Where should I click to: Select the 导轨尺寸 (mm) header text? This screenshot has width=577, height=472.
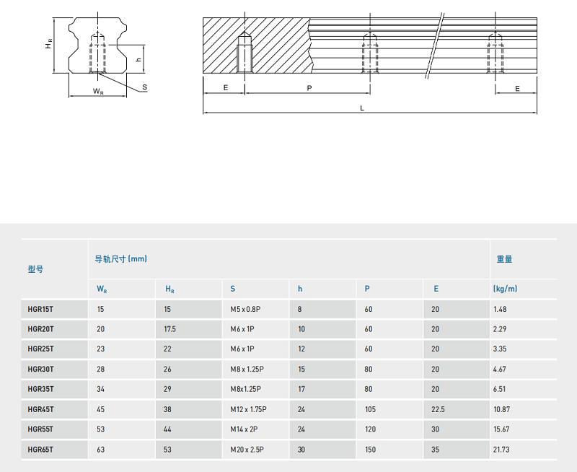click(120, 259)
